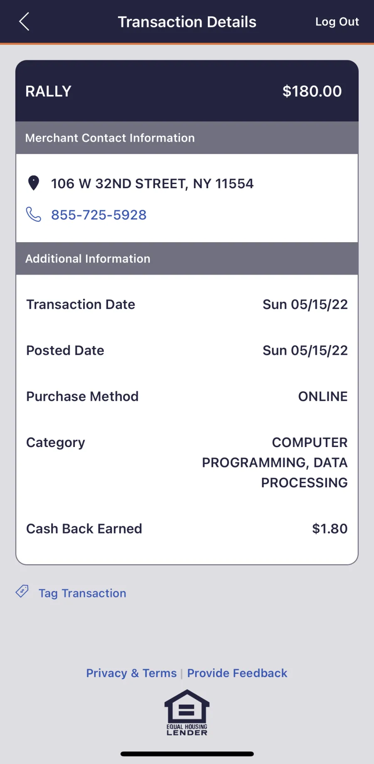Tap the phone handset icon
Screen dimensions: 374x764
pyautogui.click(x=33, y=214)
